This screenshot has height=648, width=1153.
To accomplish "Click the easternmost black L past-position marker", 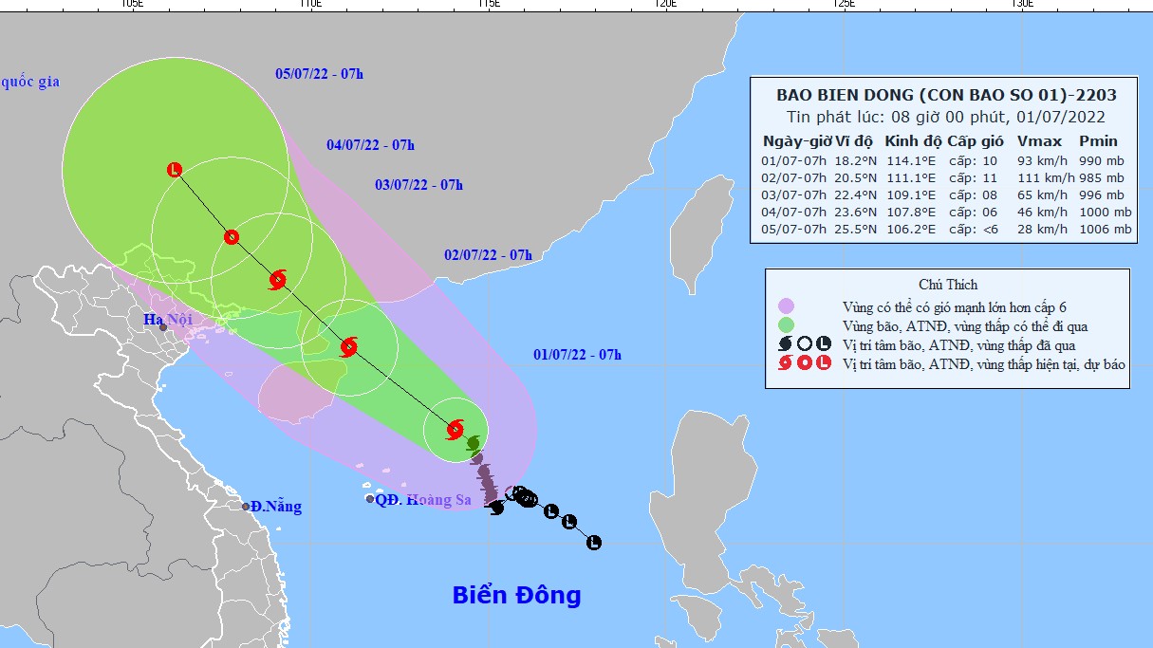I will tap(594, 543).
